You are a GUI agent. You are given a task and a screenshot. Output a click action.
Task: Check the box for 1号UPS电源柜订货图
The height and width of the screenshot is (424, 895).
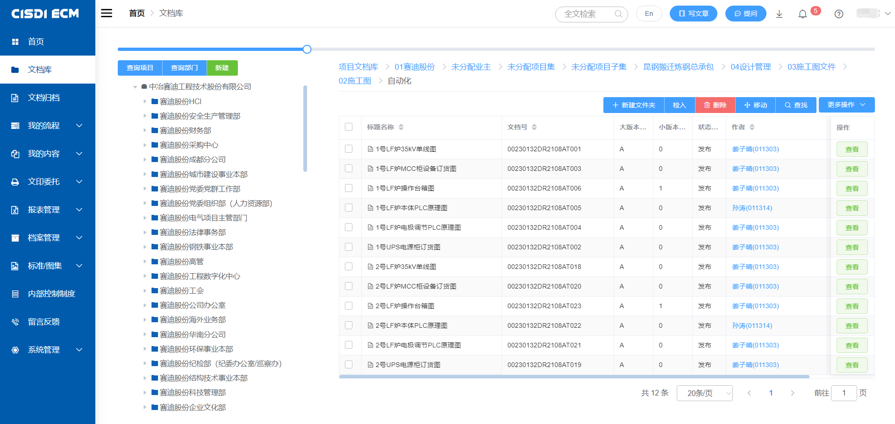349,247
